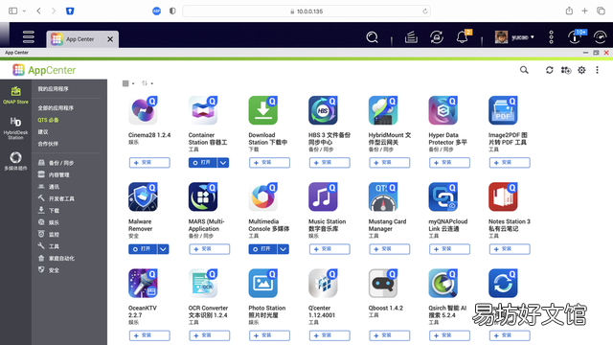Open App Center settings gear

click(581, 70)
